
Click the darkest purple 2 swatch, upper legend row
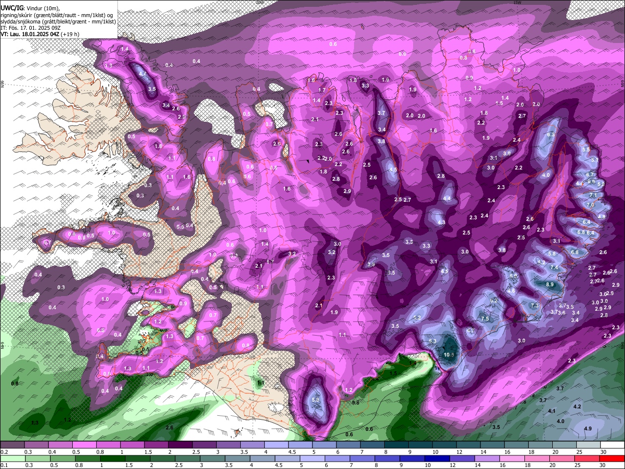(180, 445)
